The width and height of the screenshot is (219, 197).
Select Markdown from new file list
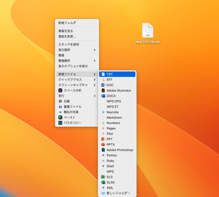pyautogui.click(x=114, y=117)
